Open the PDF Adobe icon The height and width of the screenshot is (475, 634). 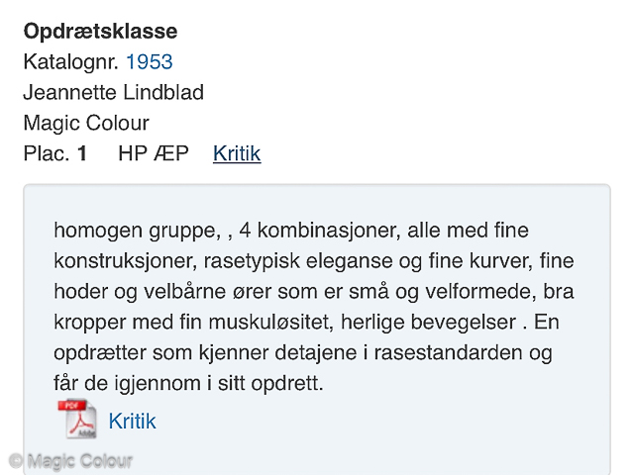point(77,419)
